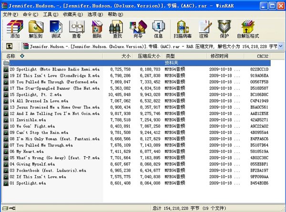
Task: Click the 添加 (Add) toolbar icon
Action: 15,29
